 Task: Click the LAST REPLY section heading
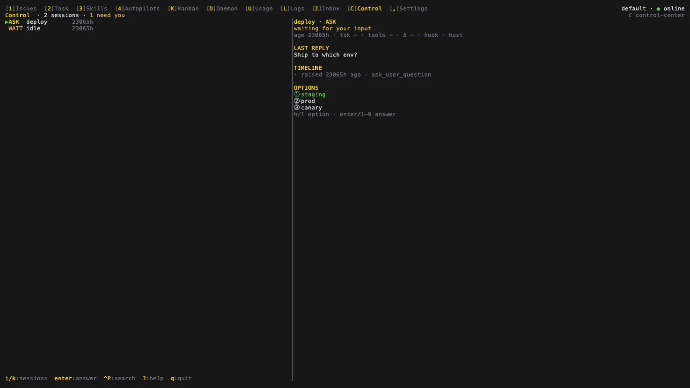[311, 48]
